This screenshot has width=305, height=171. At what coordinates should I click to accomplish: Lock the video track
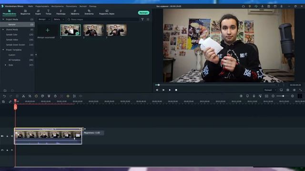(7, 136)
